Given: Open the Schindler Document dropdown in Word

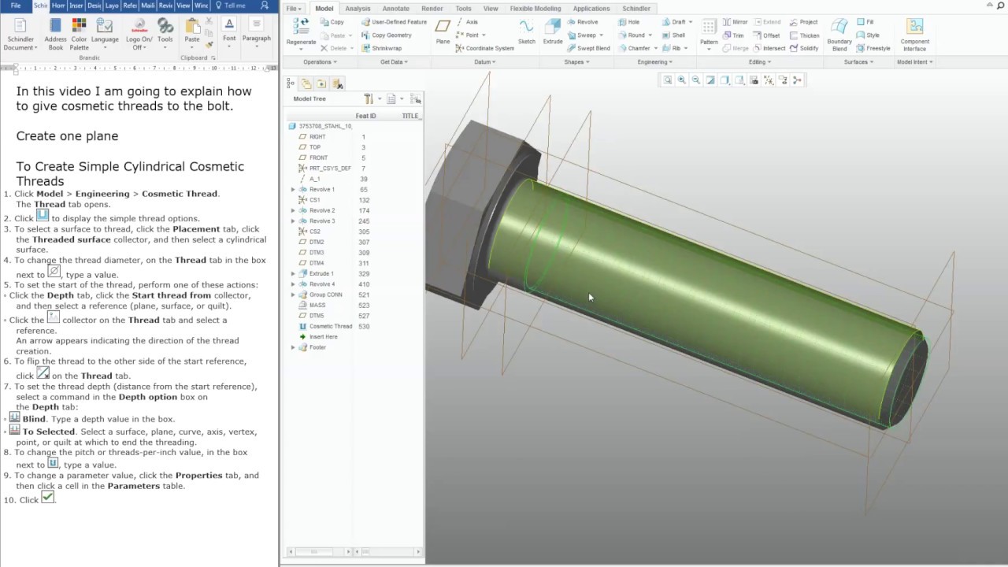Looking at the screenshot, I should coord(20,35).
